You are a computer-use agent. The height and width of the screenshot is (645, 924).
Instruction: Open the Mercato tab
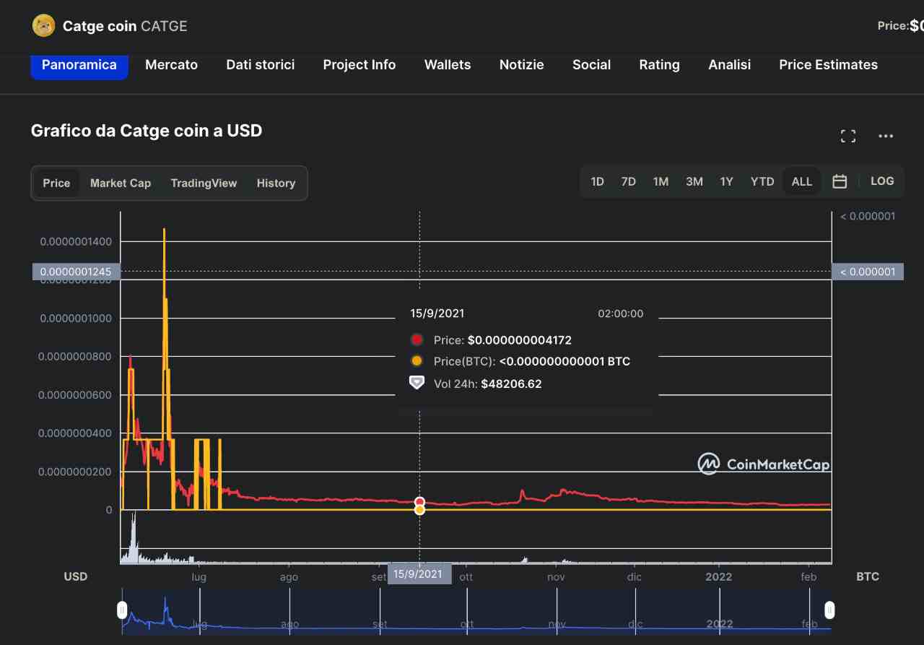tap(171, 65)
